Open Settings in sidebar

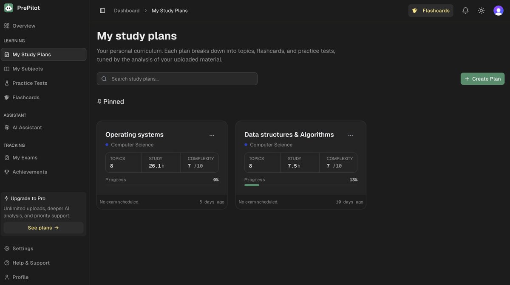pos(43,249)
